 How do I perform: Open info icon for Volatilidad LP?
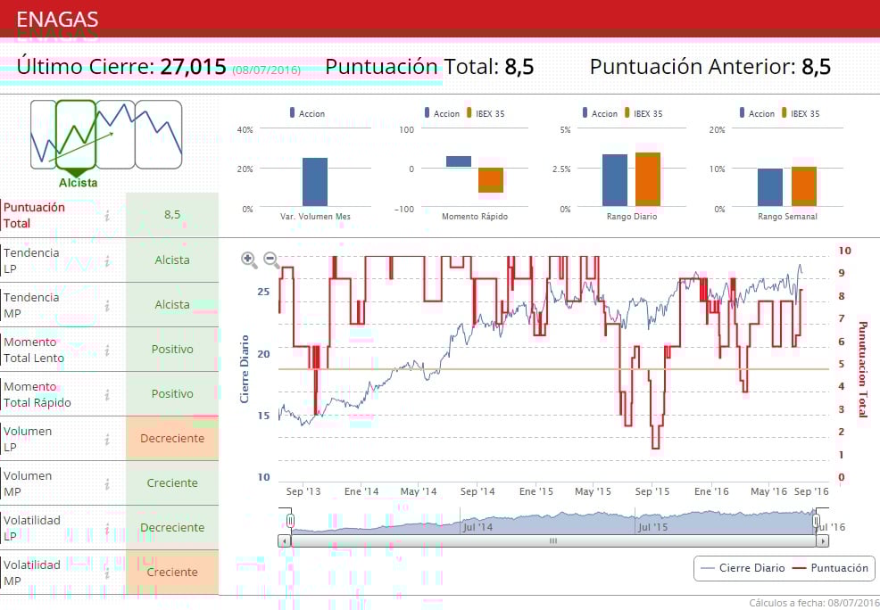106,528
